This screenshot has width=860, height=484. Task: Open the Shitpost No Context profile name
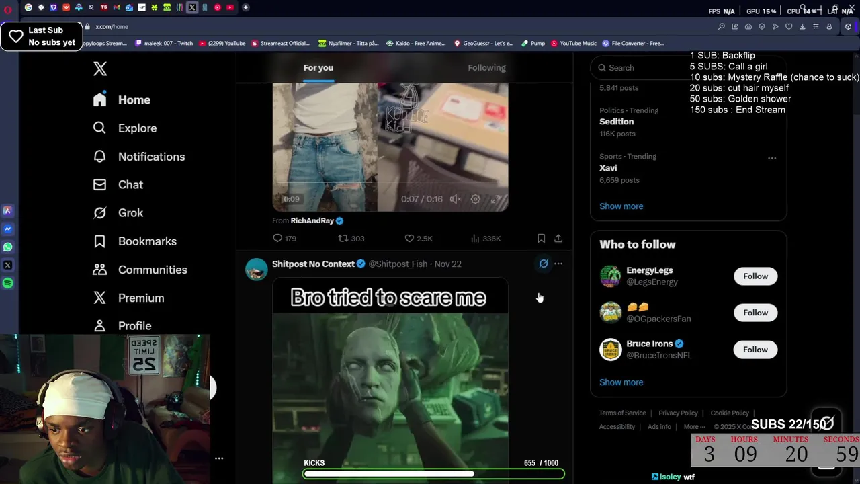click(313, 264)
